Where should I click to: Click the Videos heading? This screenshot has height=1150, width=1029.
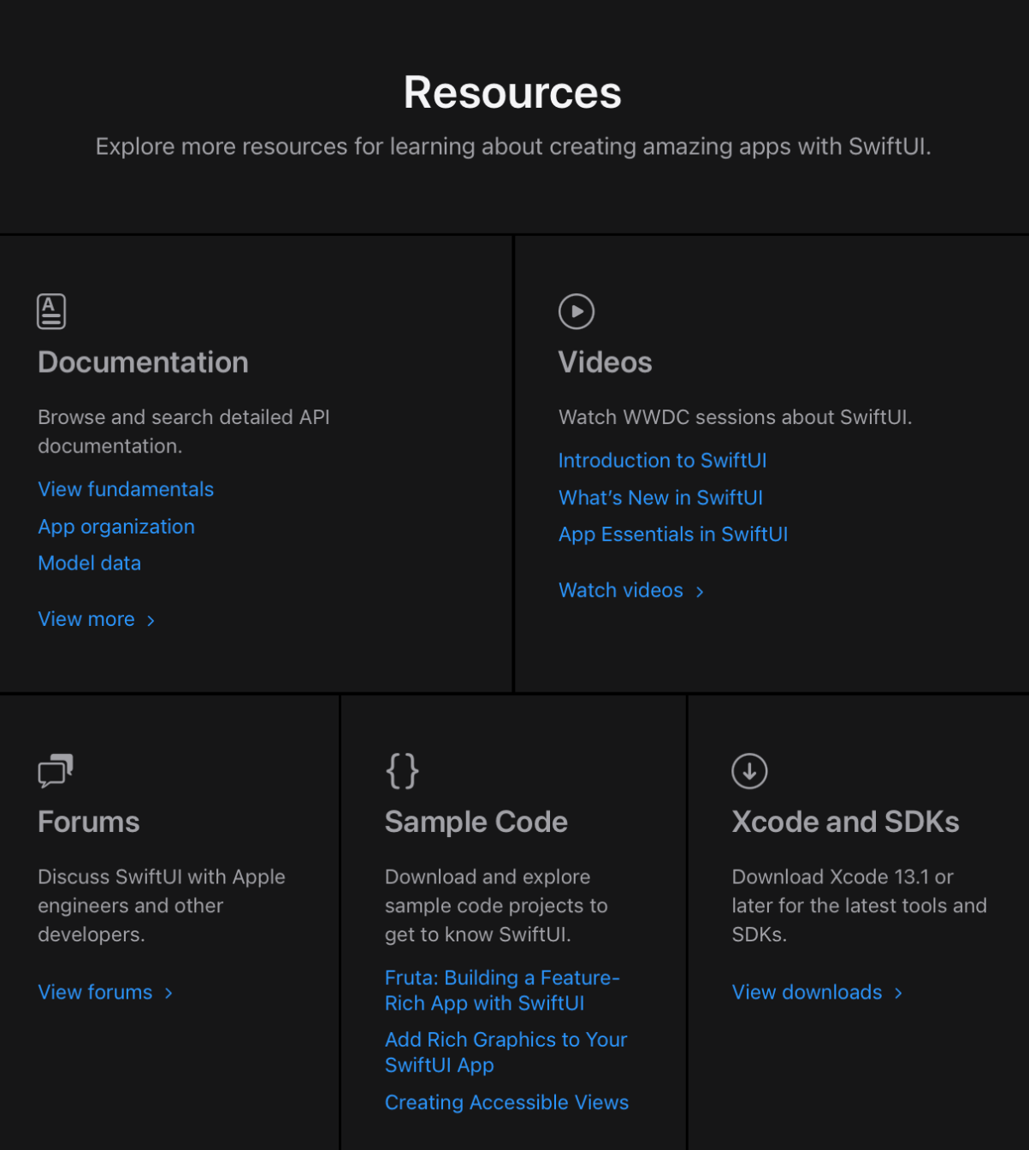click(x=606, y=363)
